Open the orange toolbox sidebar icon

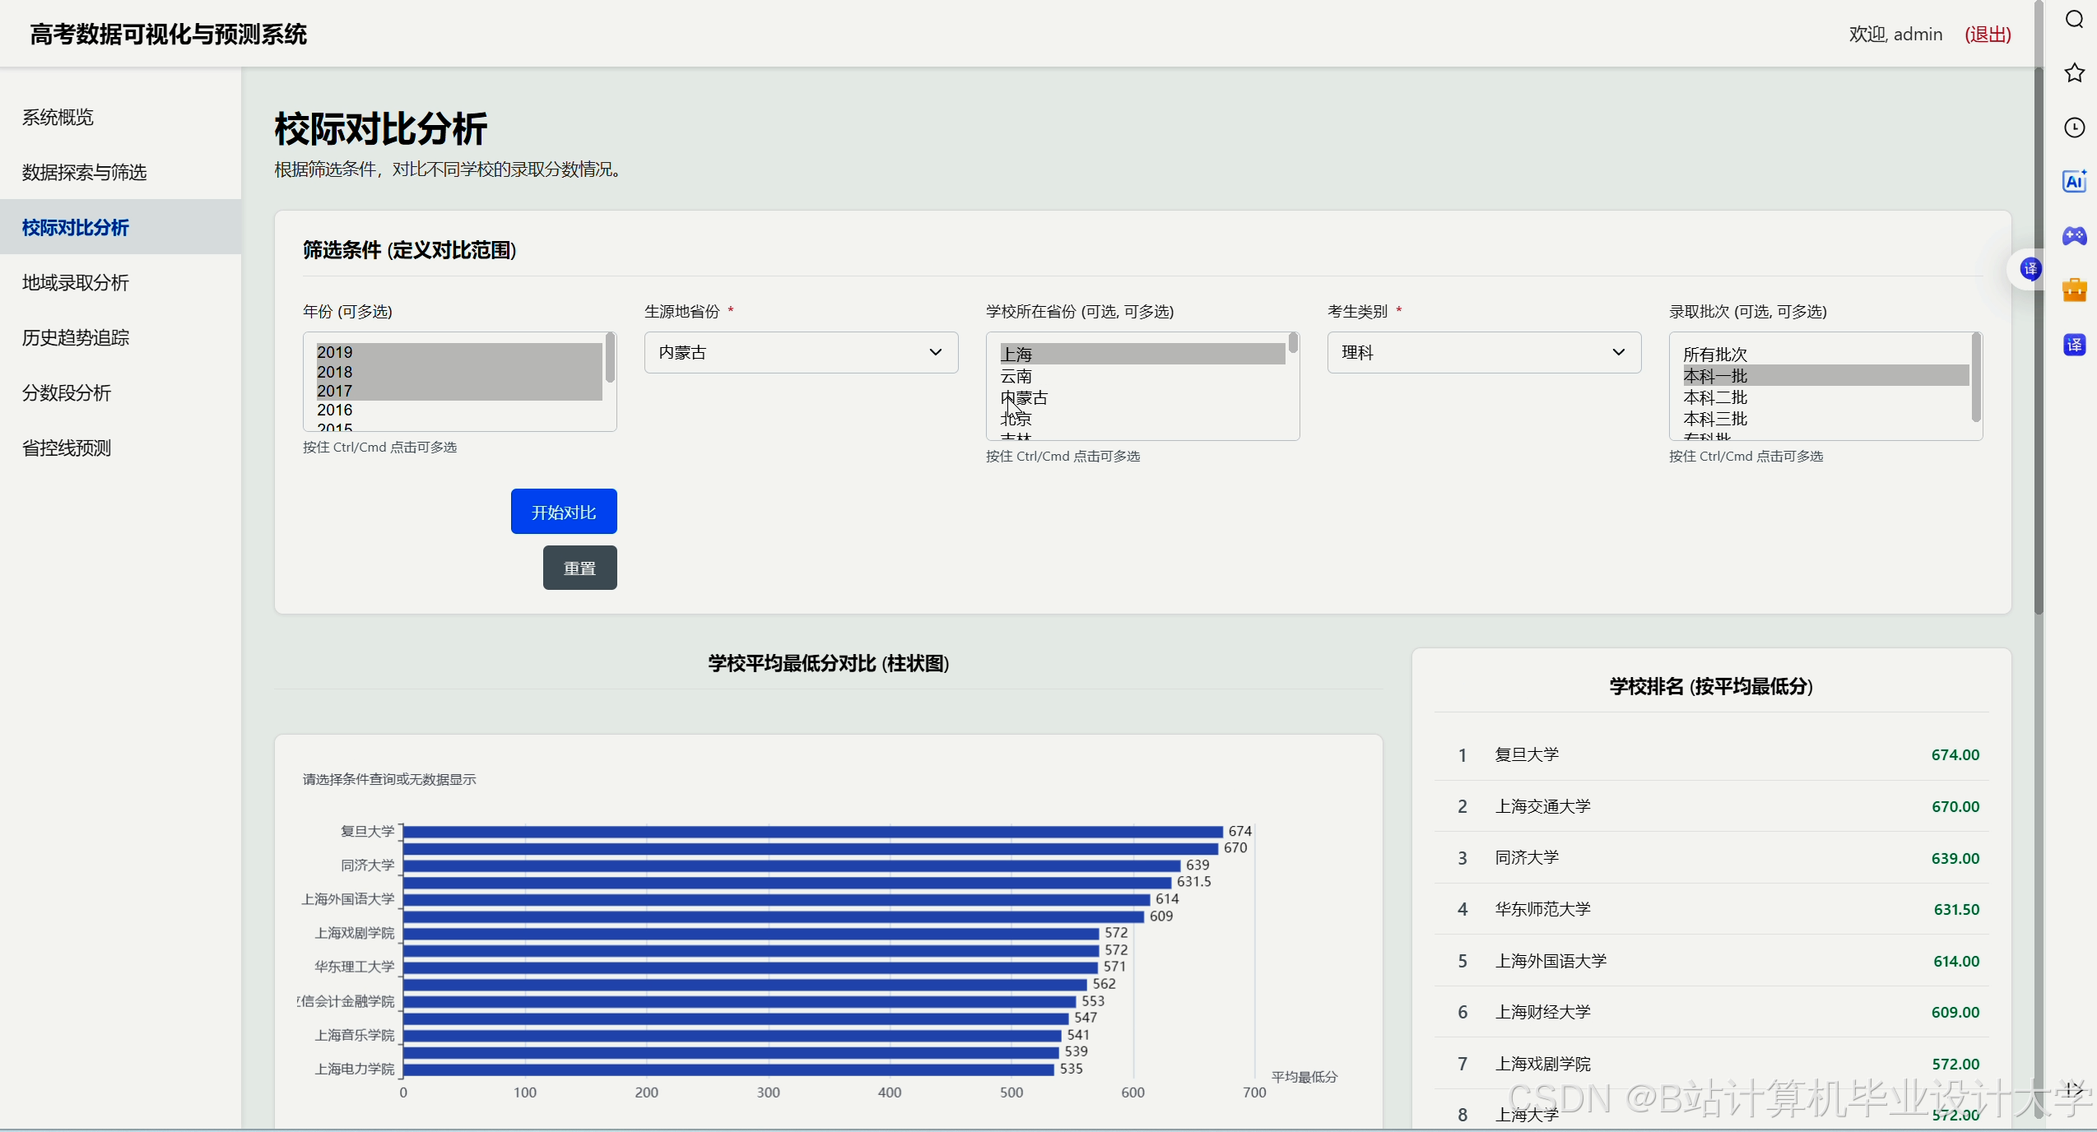coord(2074,290)
